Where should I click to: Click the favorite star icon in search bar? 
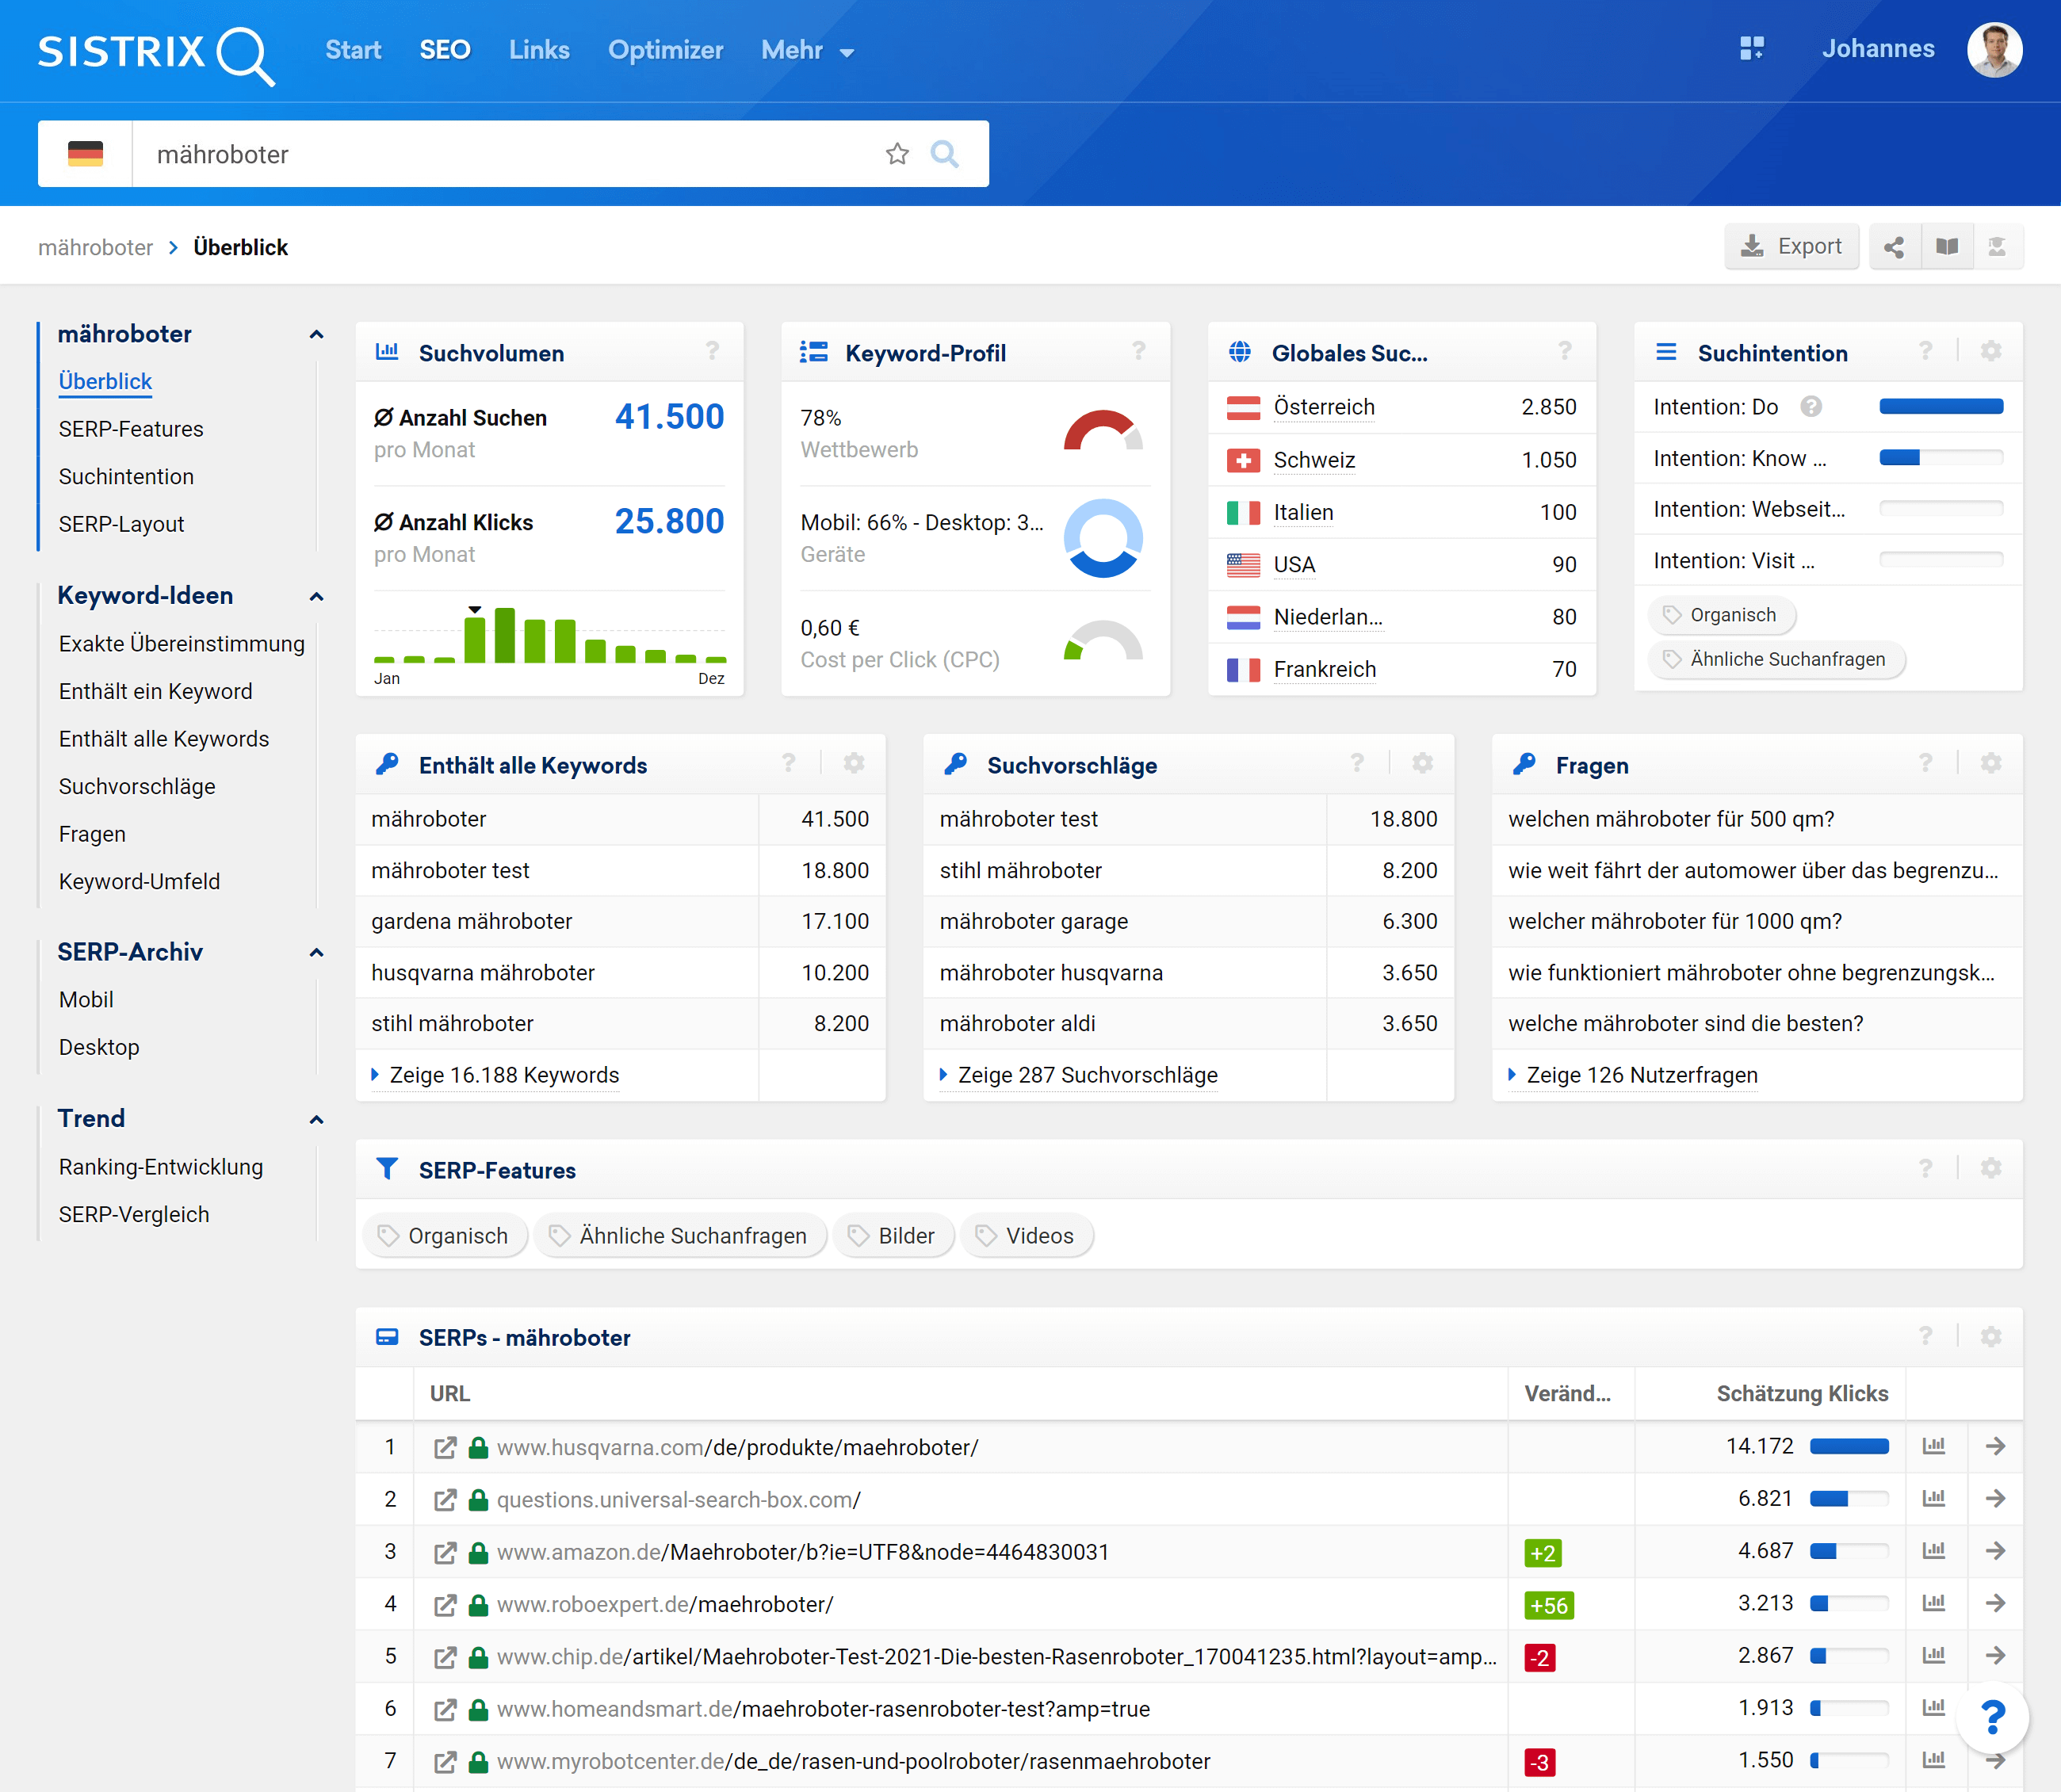pos(897,154)
